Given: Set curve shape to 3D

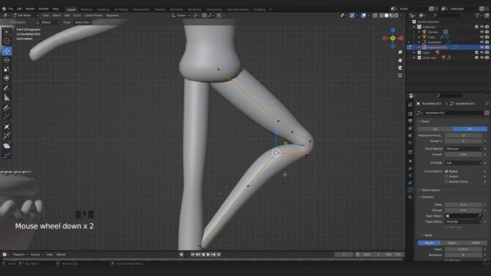Looking at the screenshot, I should pos(470,129).
